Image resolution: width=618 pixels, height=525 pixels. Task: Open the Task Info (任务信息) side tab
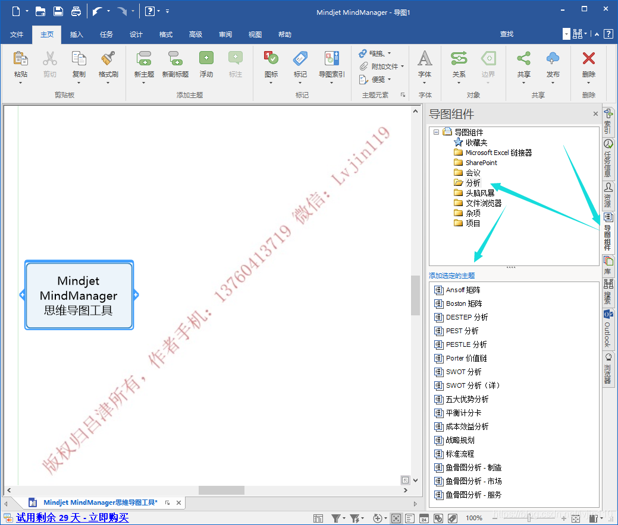pos(608,158)
